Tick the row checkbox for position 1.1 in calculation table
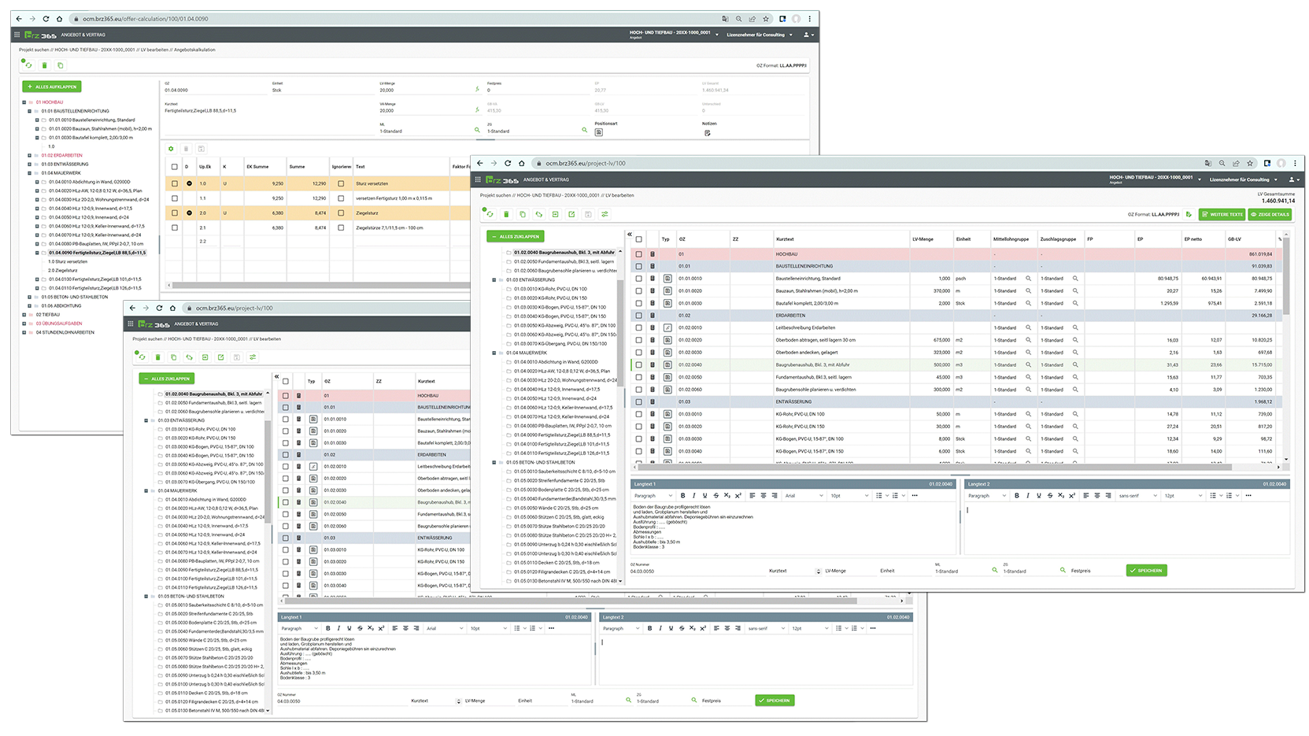Viewport: 1309px width, 736px height. click(x=175, y=198)
